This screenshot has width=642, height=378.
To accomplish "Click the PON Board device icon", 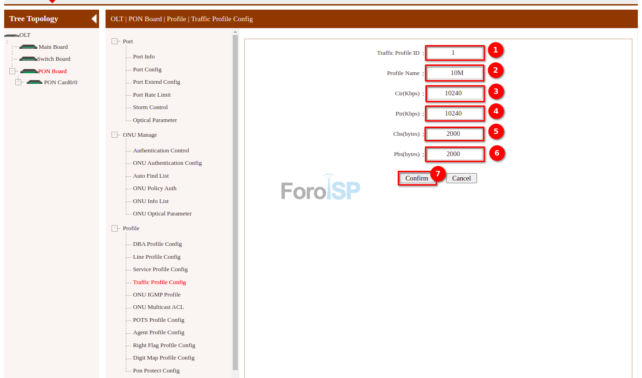I will (29, 71).
